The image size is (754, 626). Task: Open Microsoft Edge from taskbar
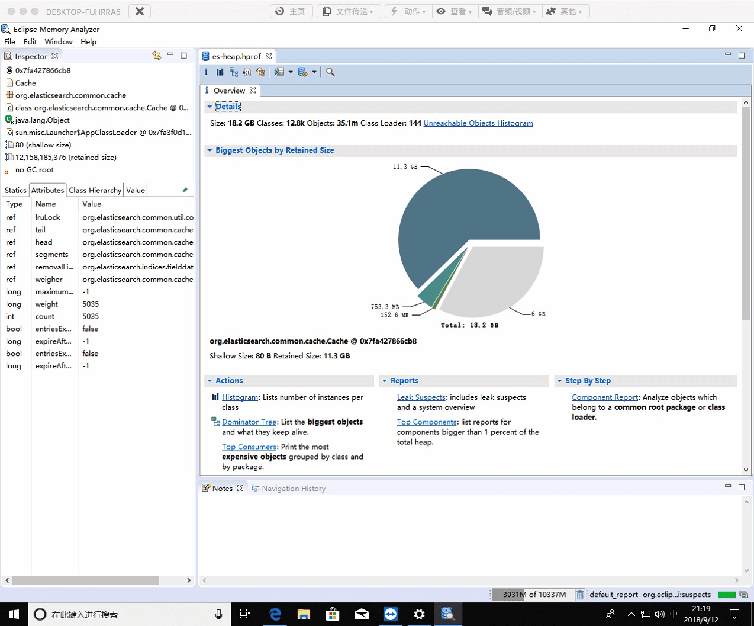(x=275, y=614)
